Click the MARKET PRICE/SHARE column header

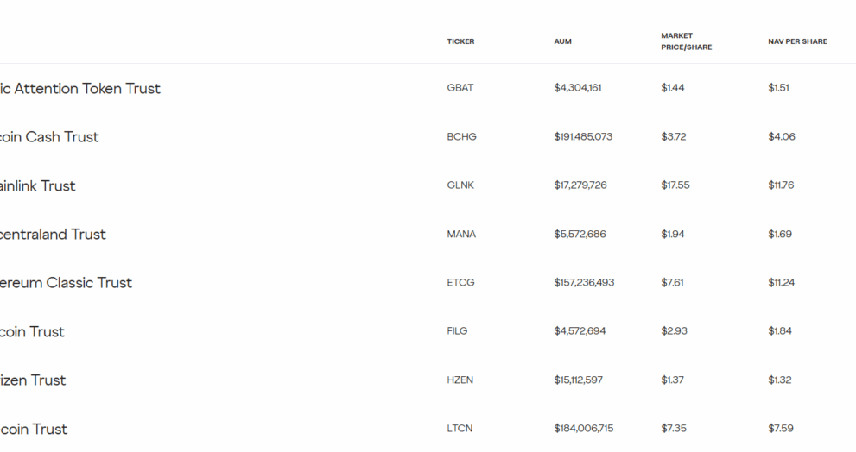point(686,41)
